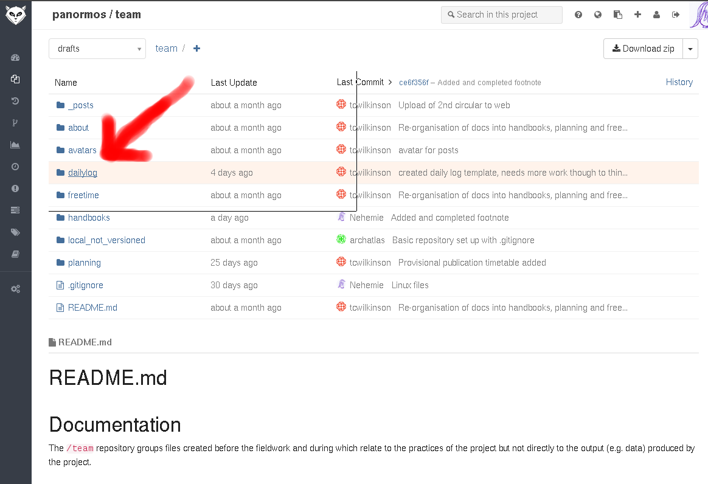
Task: Open the drafts branch dropdown
Action: (x=97, y=49)
